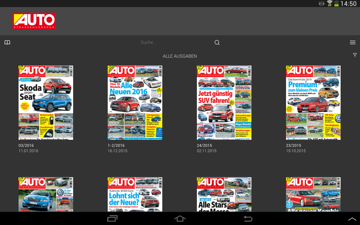Tap the Wi-Fi status icon
This screenshot has width=360, height=225.
[329, 3]
